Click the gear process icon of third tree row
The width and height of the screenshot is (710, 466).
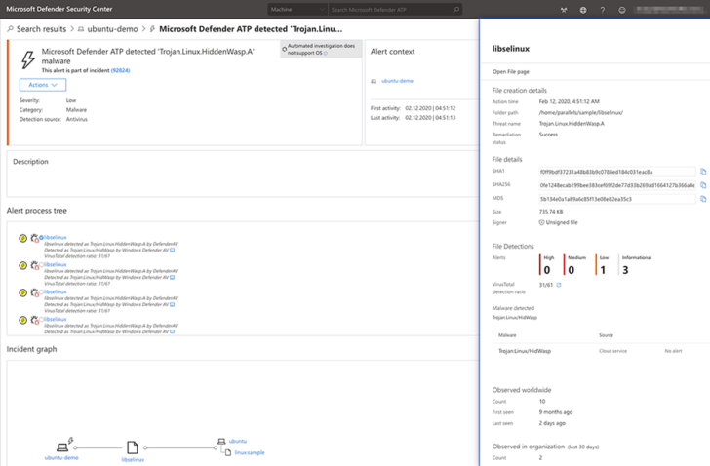(34, 292)
